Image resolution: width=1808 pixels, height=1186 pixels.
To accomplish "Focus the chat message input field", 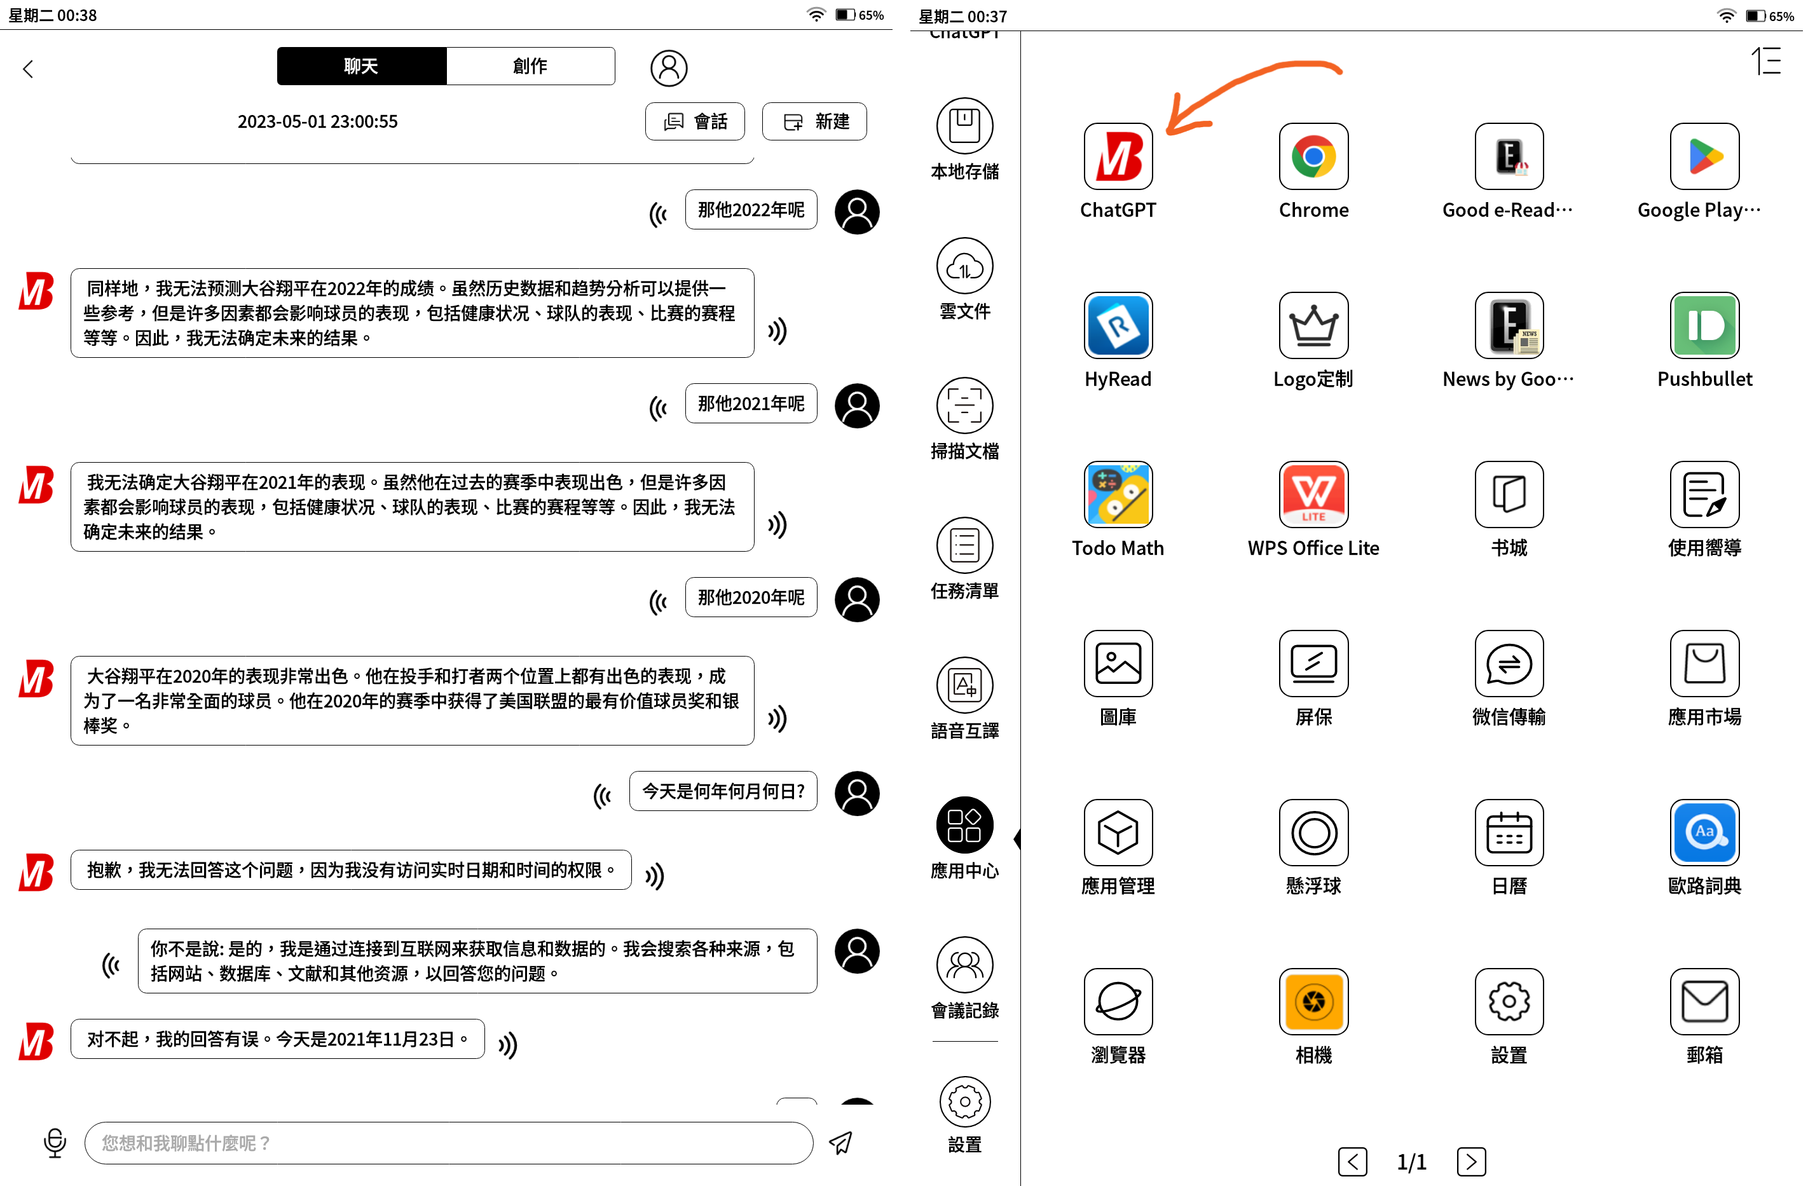I will click(448, 1143).
